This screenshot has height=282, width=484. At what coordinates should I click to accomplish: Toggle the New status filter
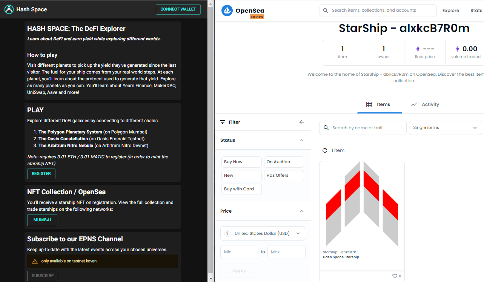[241, 176]
